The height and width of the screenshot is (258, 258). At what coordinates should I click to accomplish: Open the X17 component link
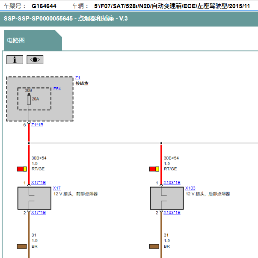(x=57, y=188)
